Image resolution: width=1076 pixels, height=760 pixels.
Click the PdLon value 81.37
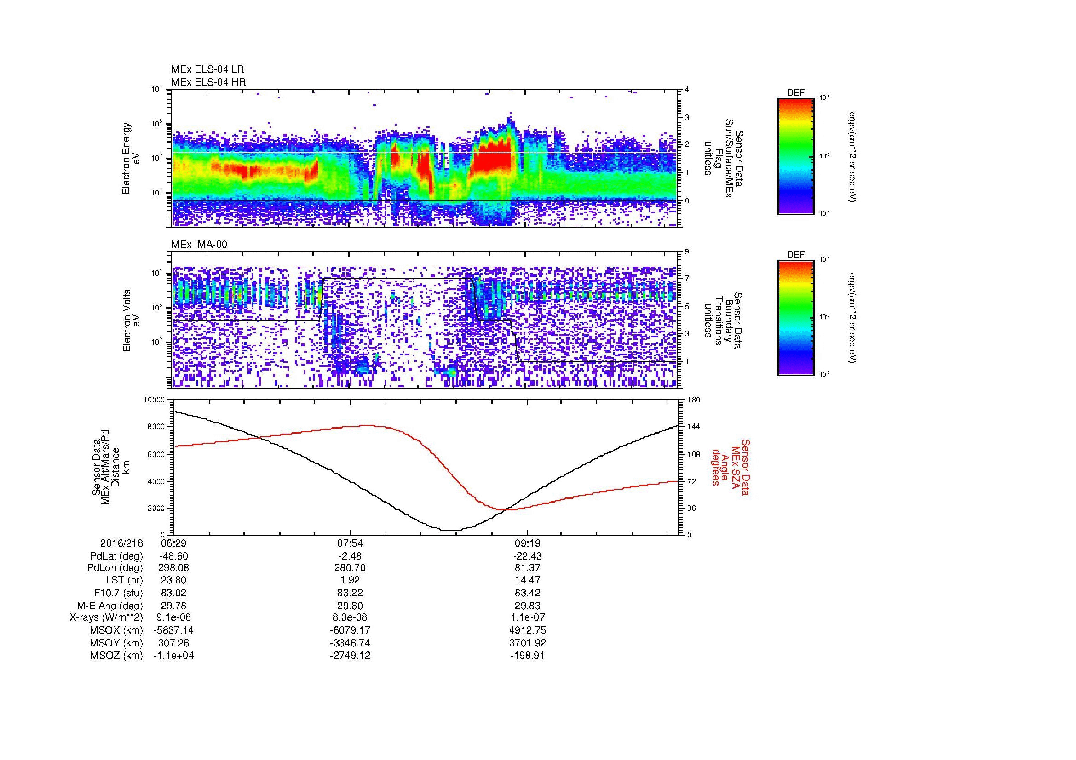click(528, 568)
